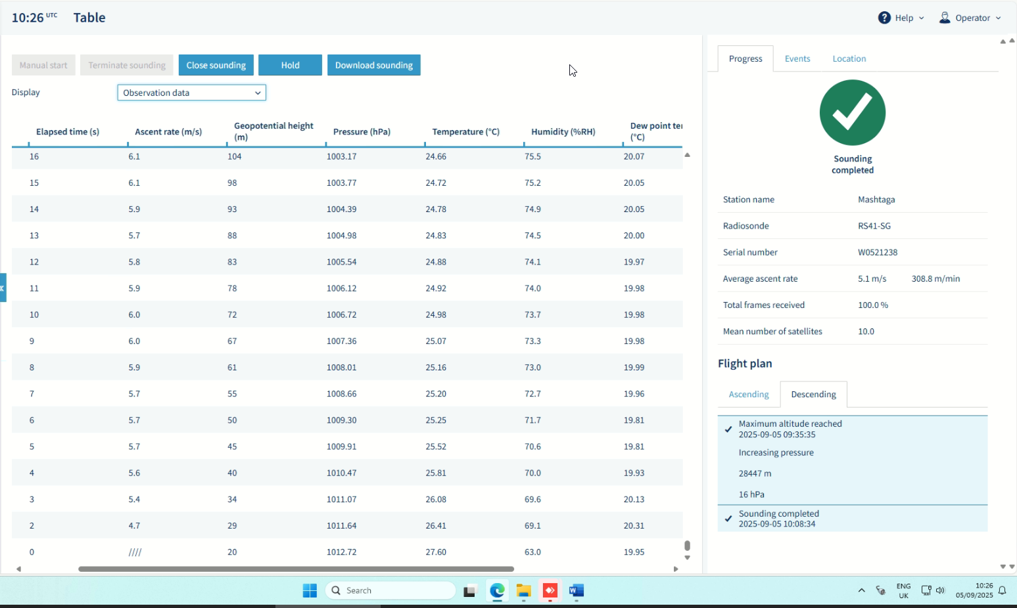Image resolution: width=1017 pixels, height=608 pixels.
Task: Open the Windows Start menu
Action: click(x=310, y=591)
